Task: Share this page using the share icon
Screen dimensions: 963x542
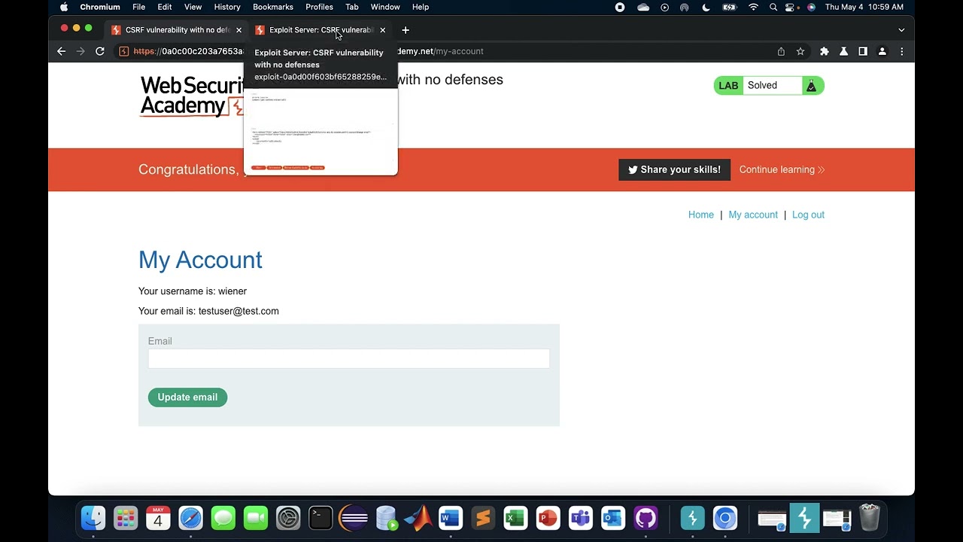Action: (x=781, y=51)
